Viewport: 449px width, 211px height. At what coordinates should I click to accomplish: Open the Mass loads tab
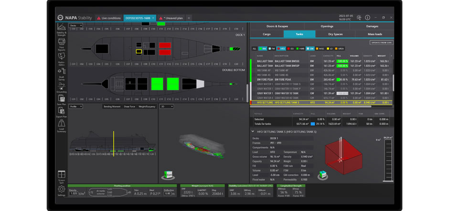pos(374,34)
